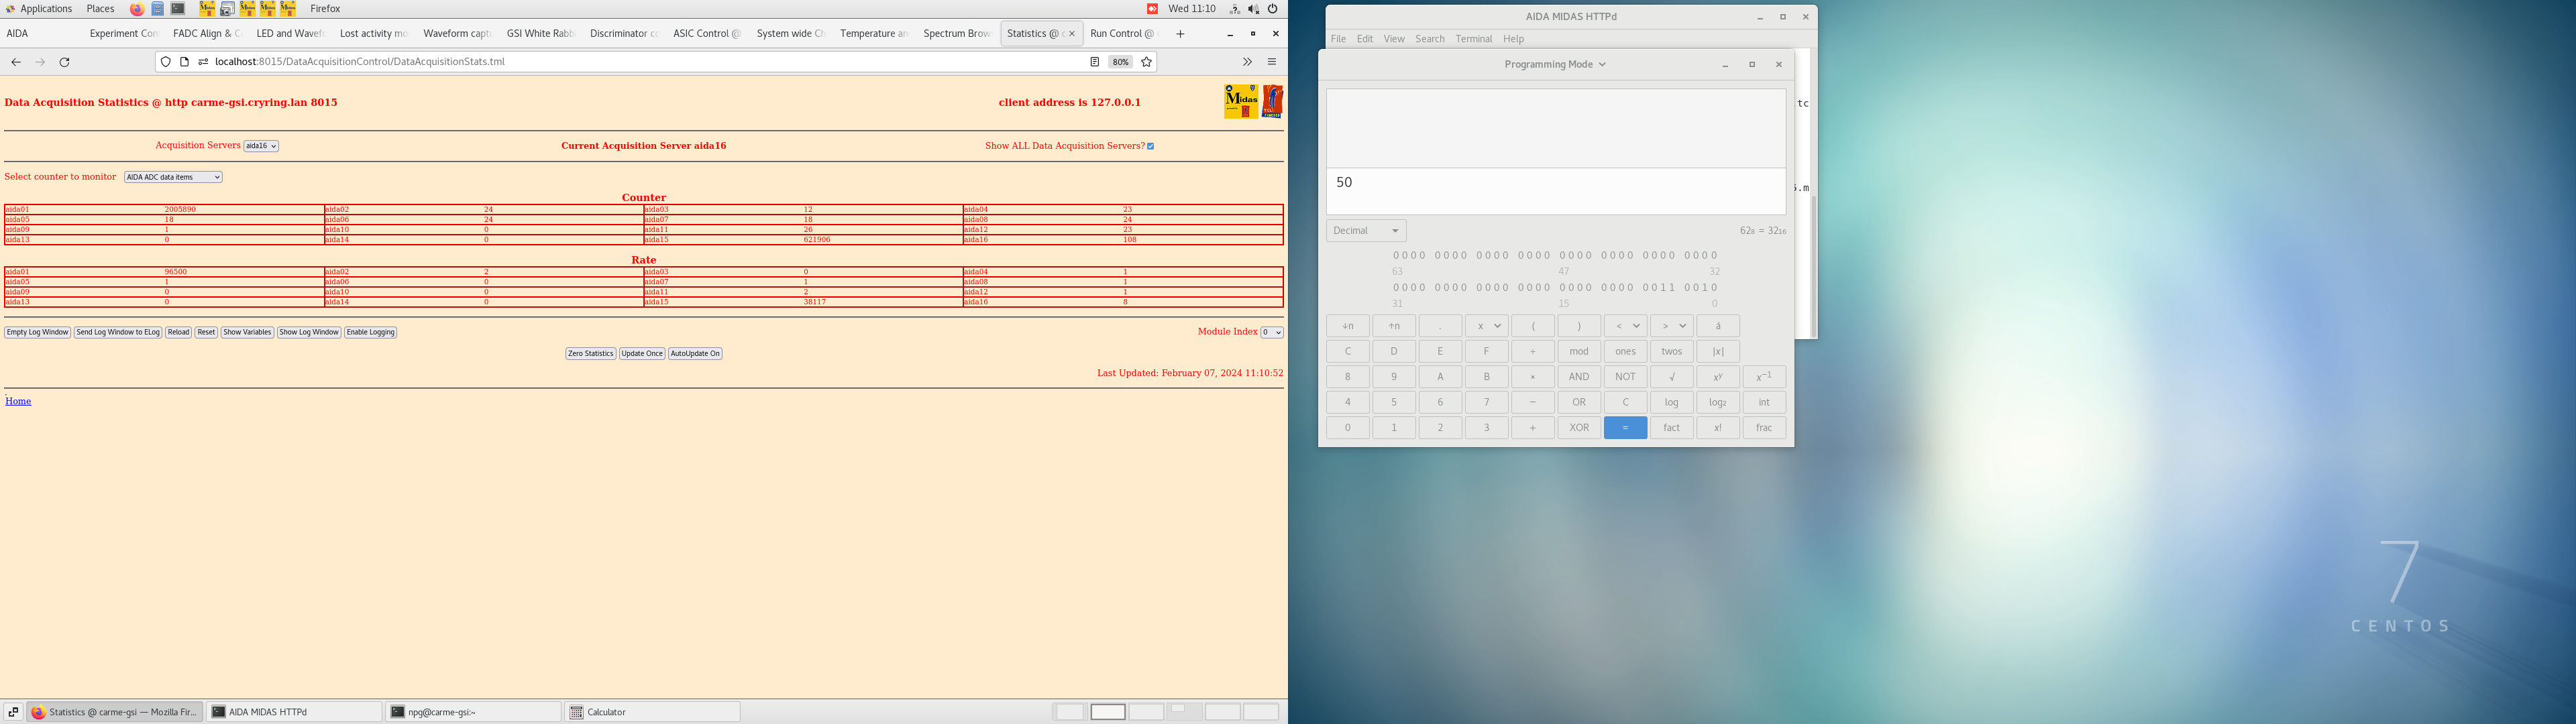Click the MIDAS logo on page
The width and height of the screenshot is (2576, 724).
pos(1241,102)
